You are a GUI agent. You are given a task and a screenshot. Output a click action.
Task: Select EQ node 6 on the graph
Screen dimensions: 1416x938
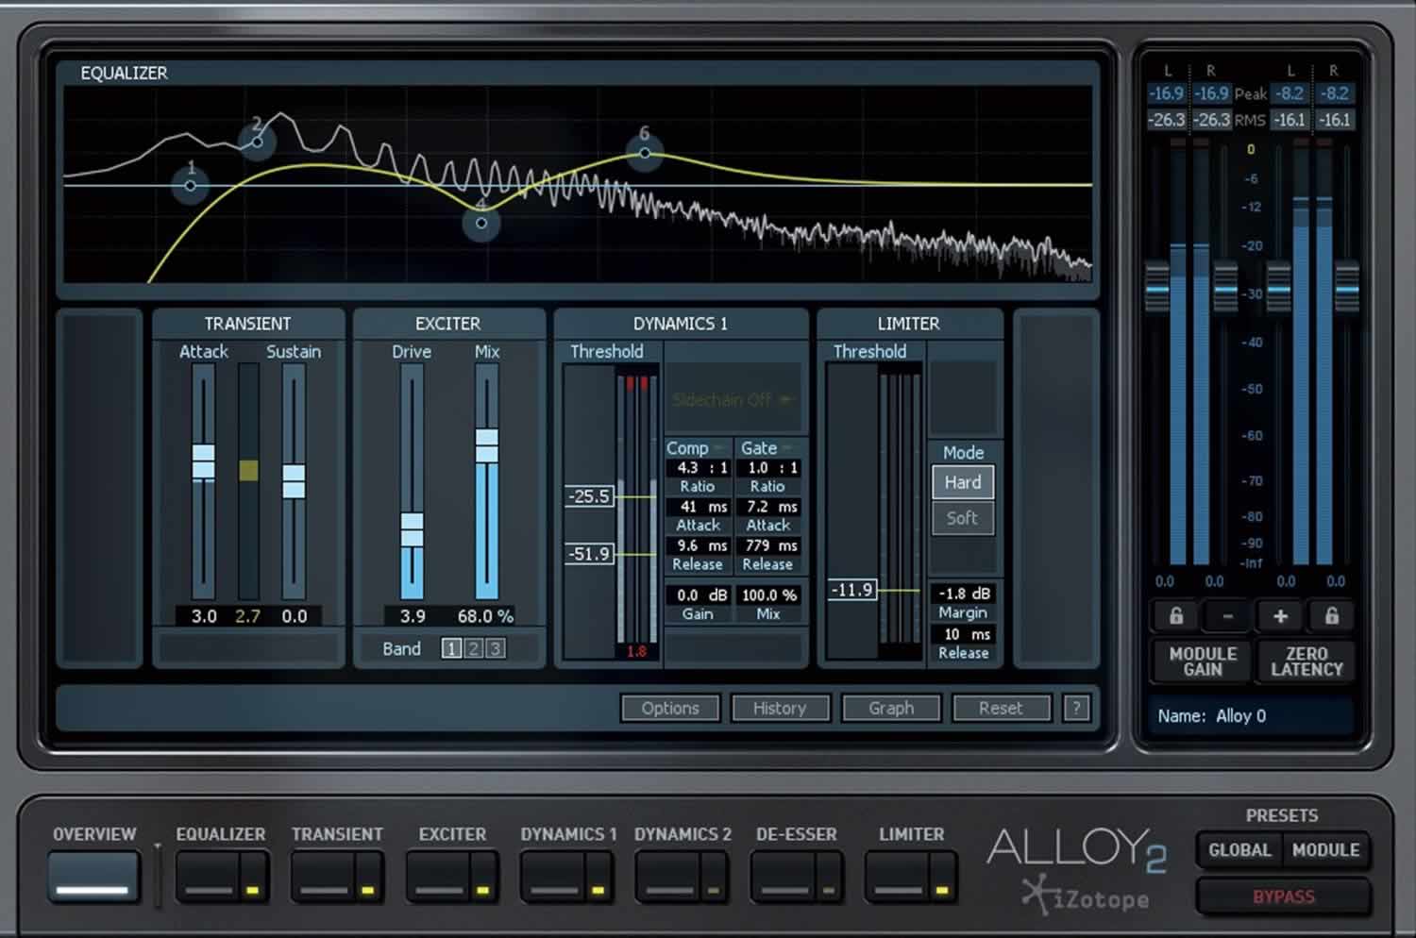pyautogui.click(x=645, y=152)
